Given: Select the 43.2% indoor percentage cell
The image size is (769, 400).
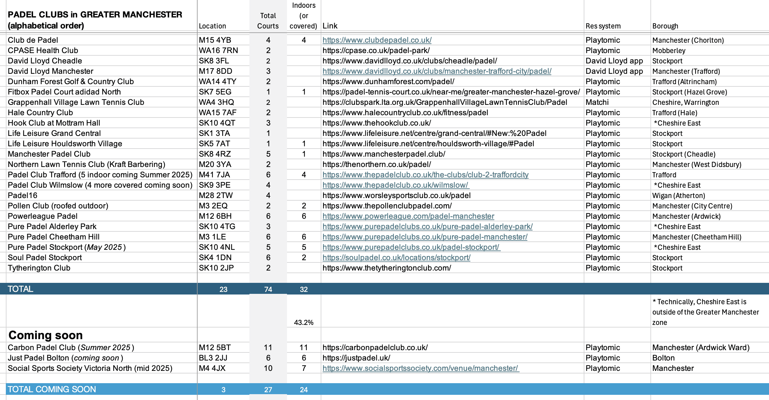Looking at the screenshot, I should coord(304,322).
